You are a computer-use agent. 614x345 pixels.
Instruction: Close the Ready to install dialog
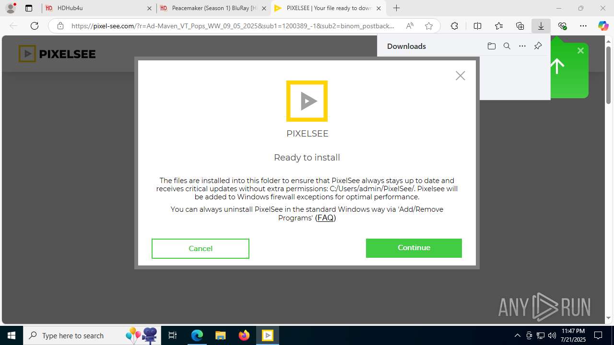tap(460, 76)
